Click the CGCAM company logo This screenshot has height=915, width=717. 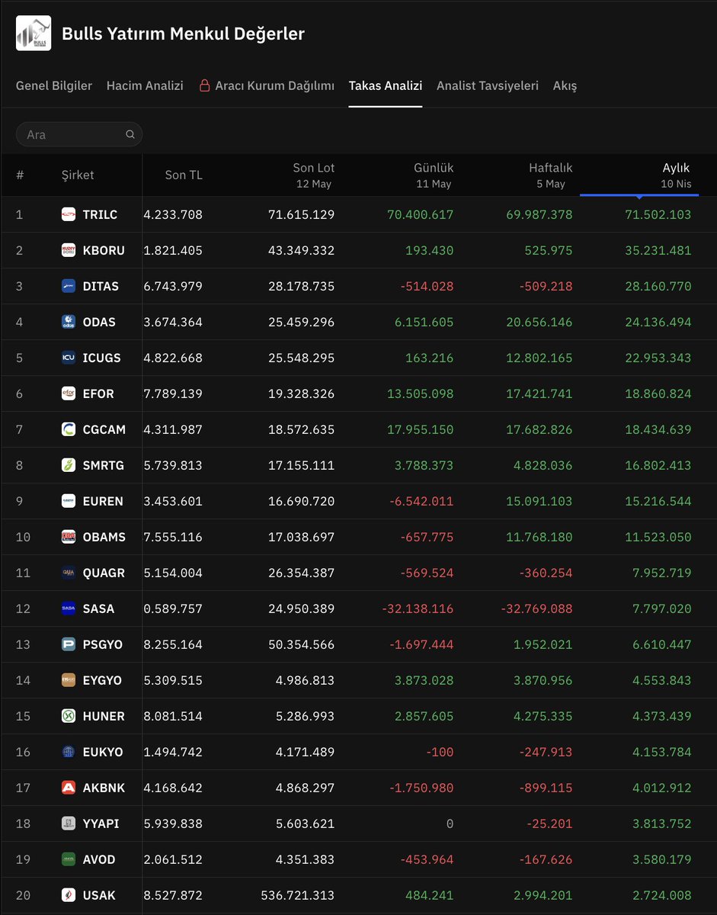pyautogui.click(x=69, y=429)
